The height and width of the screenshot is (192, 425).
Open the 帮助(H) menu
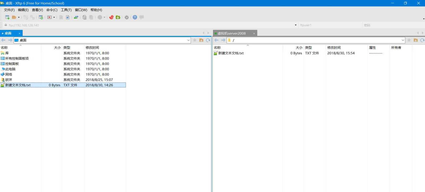click(96, 10)
